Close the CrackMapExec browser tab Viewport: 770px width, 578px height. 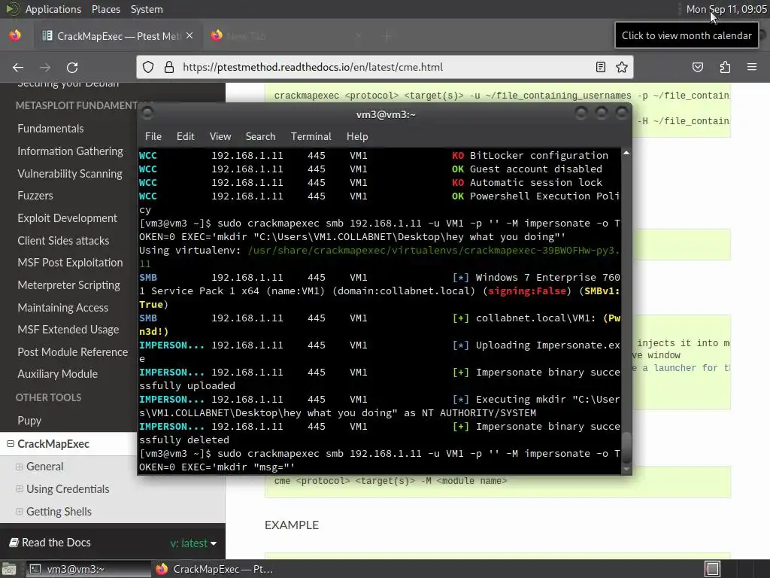click(189, 35)
